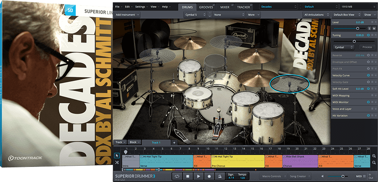Screen dimensions: 378x182
Task: Adjust the Level slider handle
Action: pos(357,29)
